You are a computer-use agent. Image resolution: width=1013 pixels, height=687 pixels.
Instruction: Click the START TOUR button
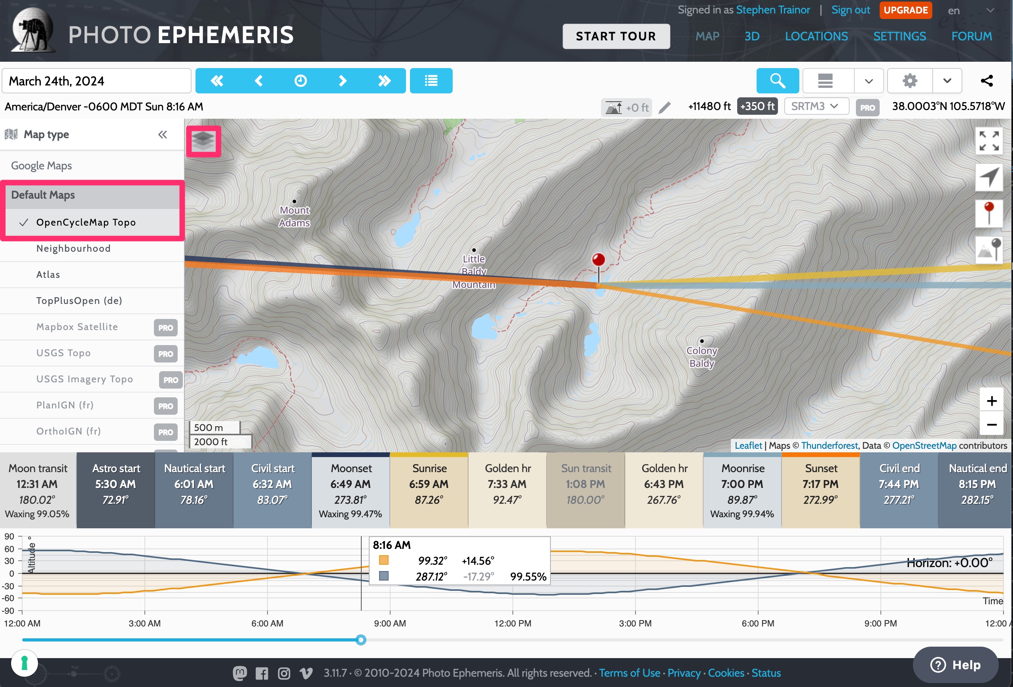616,36
